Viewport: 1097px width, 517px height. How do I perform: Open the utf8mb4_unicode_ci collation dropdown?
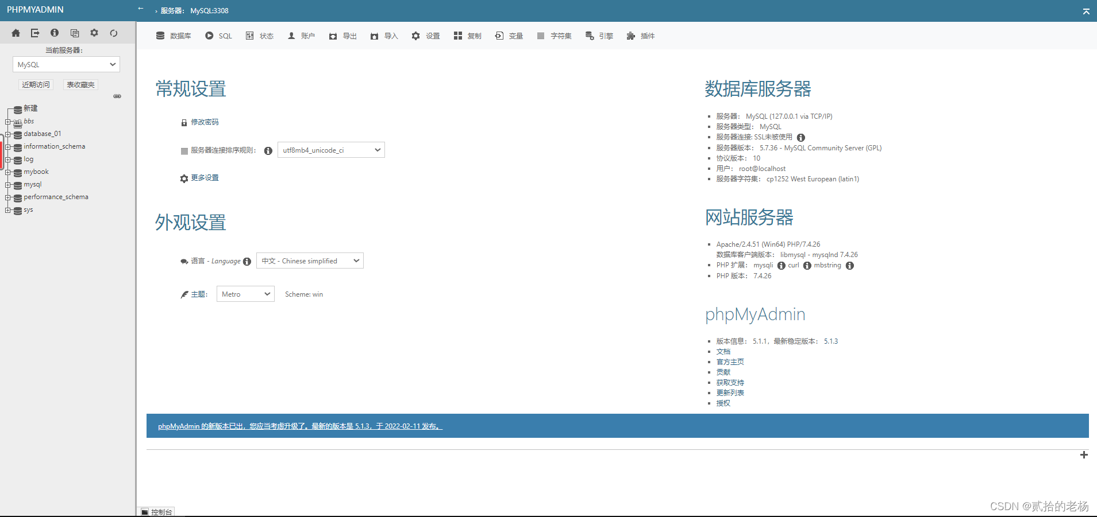pos(331,150)
